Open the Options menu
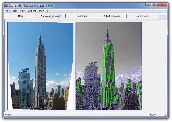The height and width of the screenshot is (122, 172). pos(32,11)
